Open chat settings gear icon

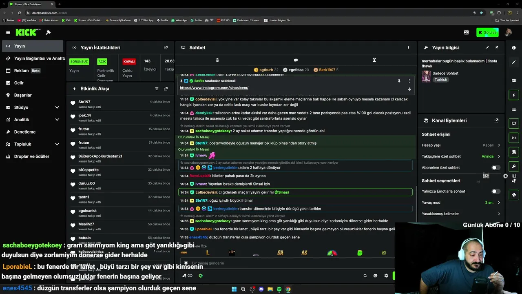pyautogui.click(x=386, y=276)
